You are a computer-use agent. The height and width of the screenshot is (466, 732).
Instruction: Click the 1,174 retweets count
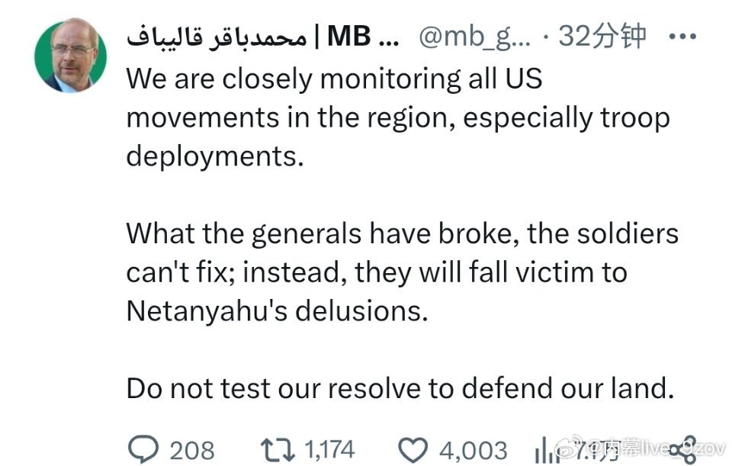329,449
